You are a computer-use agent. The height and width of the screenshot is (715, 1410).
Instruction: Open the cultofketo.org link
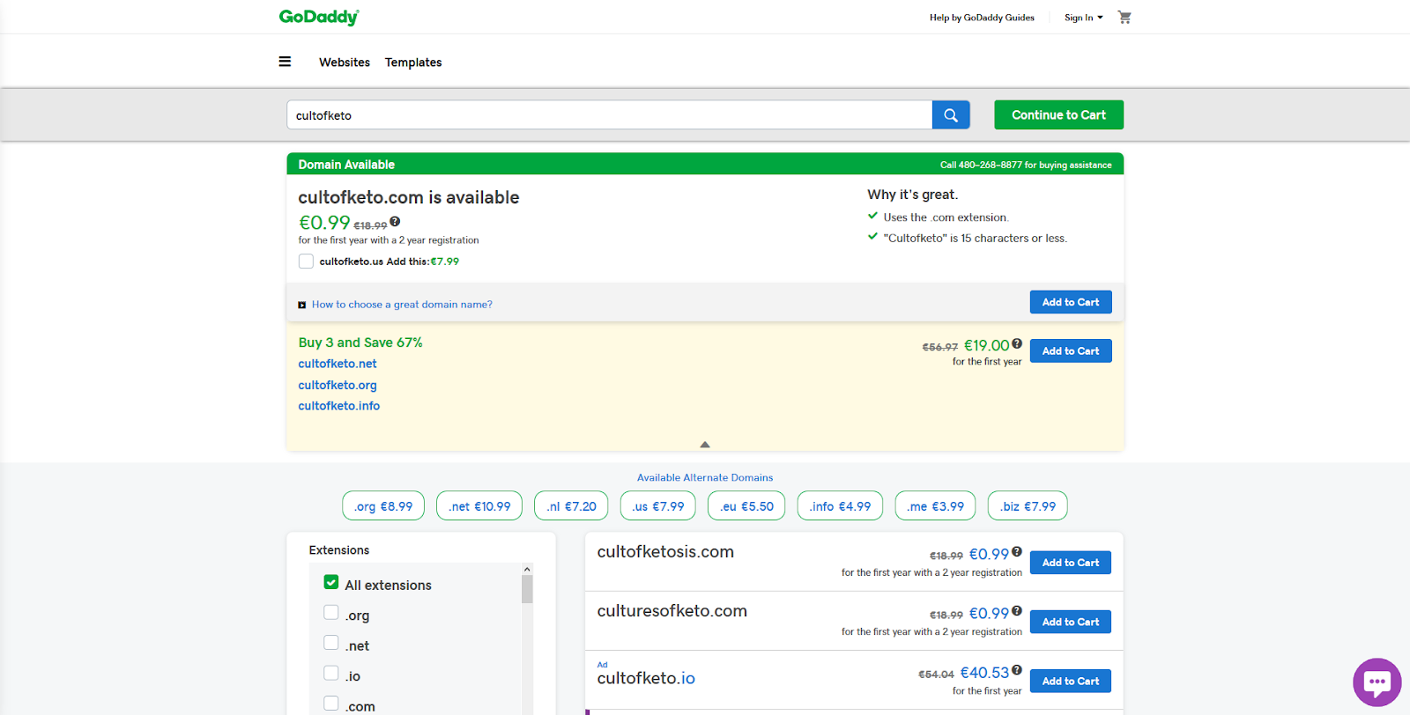pyautogui.click(x=338, y=385)
